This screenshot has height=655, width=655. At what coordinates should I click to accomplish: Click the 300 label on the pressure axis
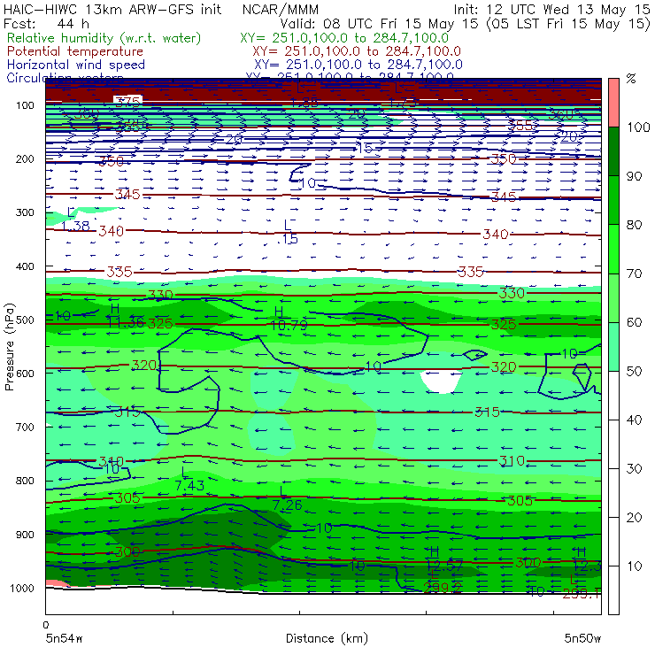25,212
